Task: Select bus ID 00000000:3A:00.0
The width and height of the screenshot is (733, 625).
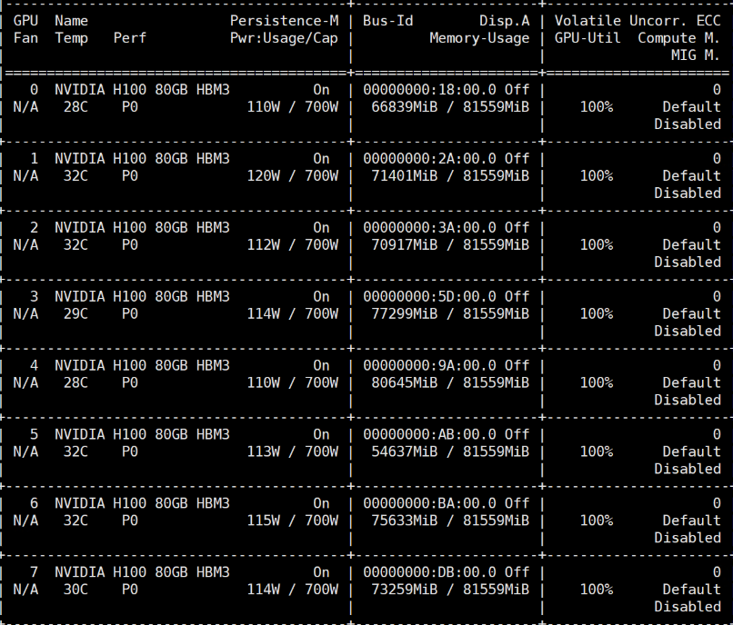Action: [429, 227]
